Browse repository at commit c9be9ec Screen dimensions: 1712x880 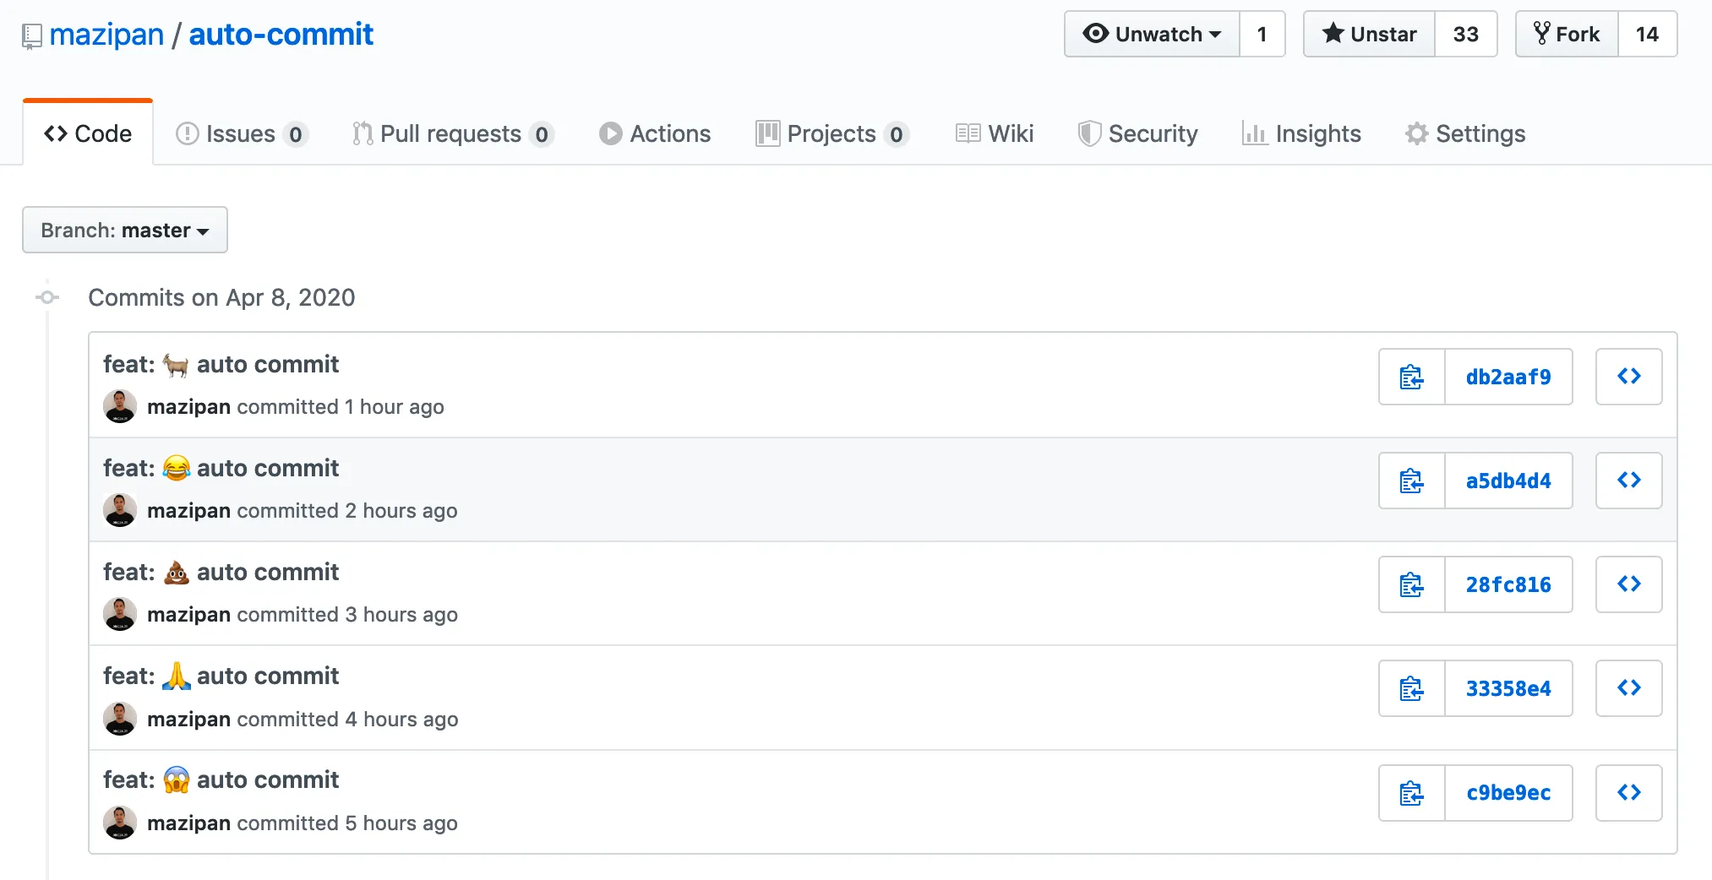click(1628, 793)
